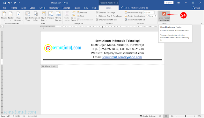
Task: Insert Date & Time
Action: pos(28,16)
